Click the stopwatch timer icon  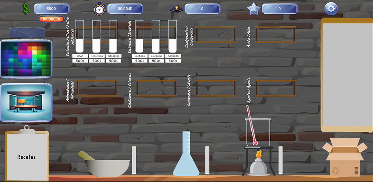99,9
